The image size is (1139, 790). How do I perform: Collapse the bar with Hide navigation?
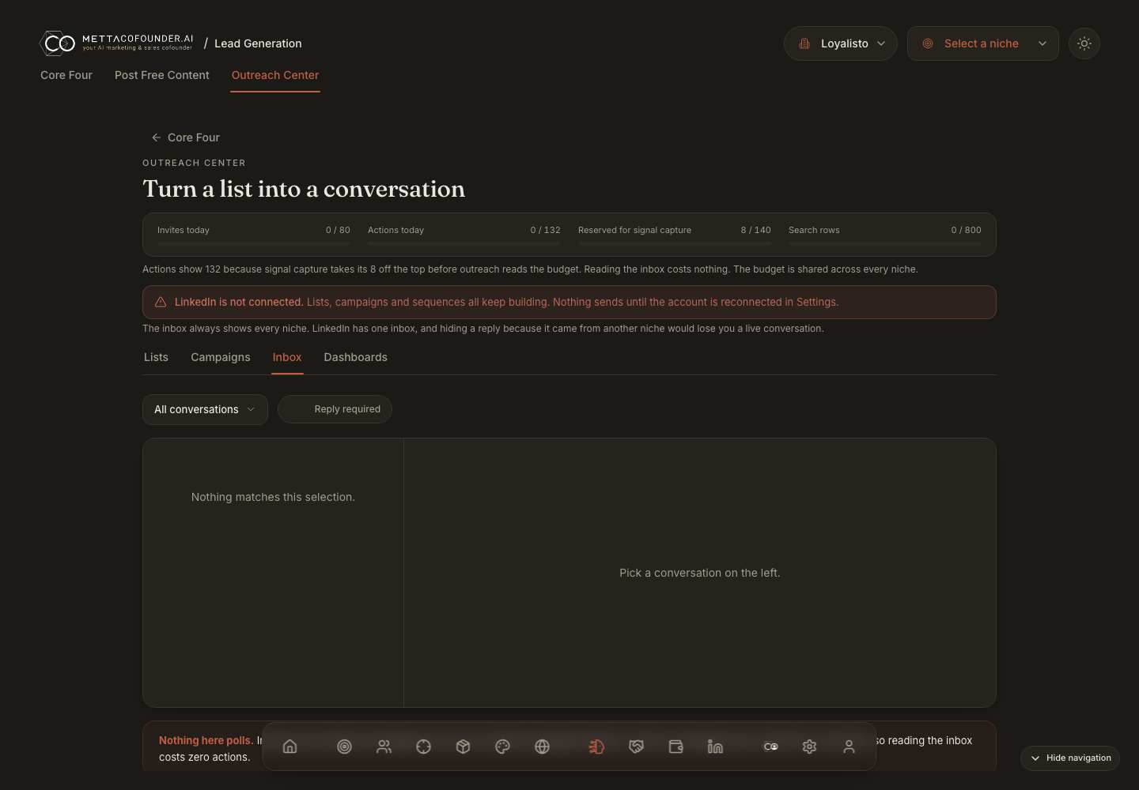(1070, 758)
